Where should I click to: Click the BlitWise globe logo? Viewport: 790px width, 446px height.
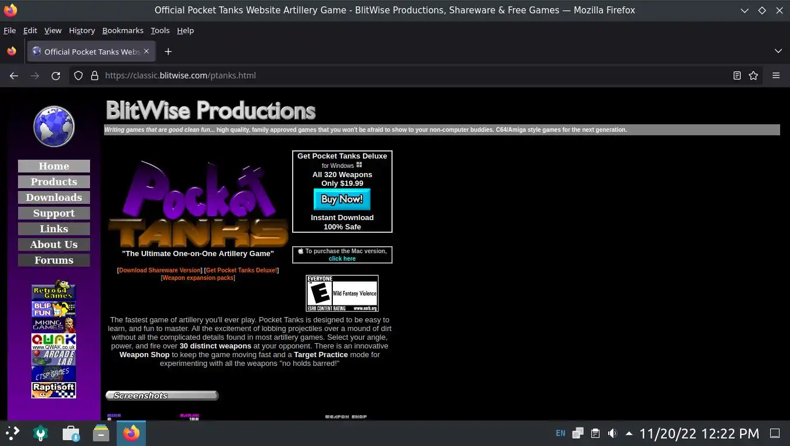(x=54, y=126)
